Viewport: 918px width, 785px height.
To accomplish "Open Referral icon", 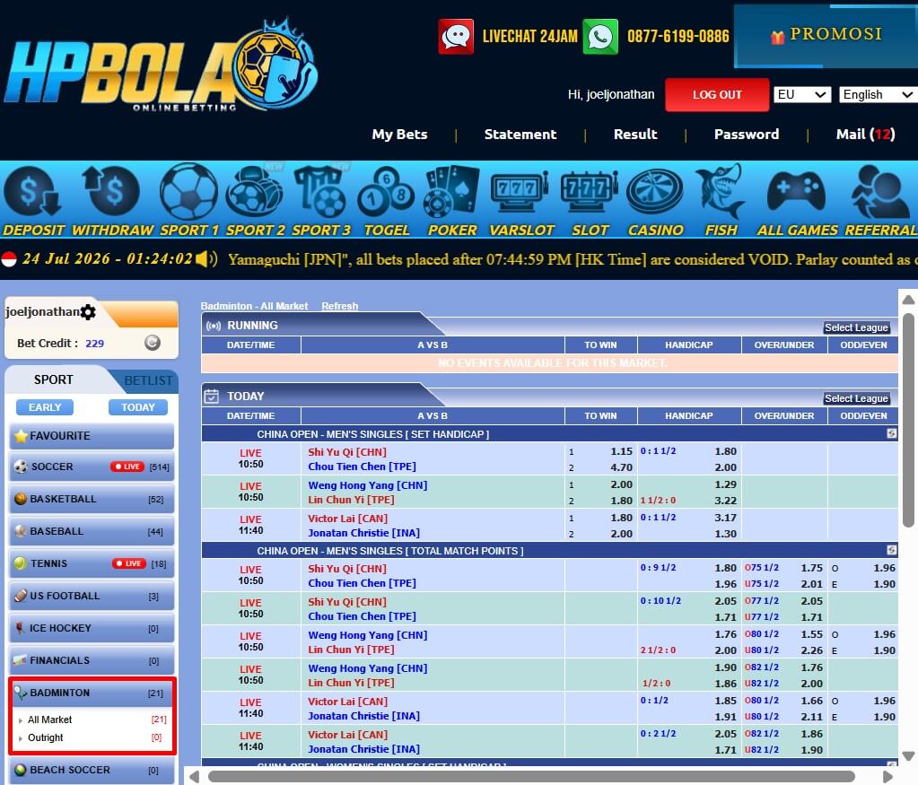I will pos(879,191).
